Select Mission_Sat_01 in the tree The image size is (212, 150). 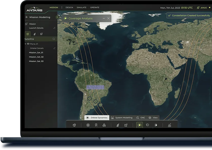[36, 53]
